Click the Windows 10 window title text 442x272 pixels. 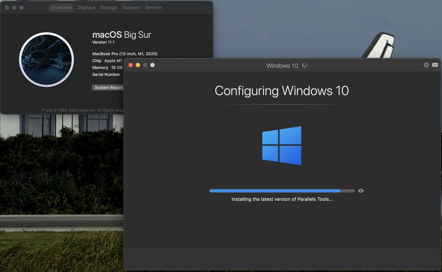[x=282, y=66]
